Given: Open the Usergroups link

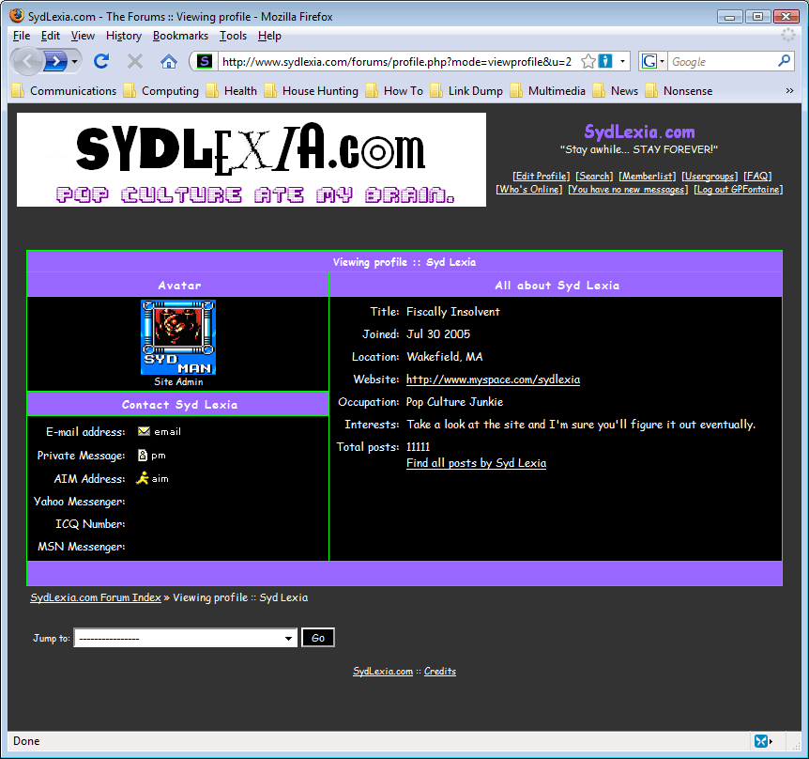Looking at the screenshot, I should [x=710, y=176].
